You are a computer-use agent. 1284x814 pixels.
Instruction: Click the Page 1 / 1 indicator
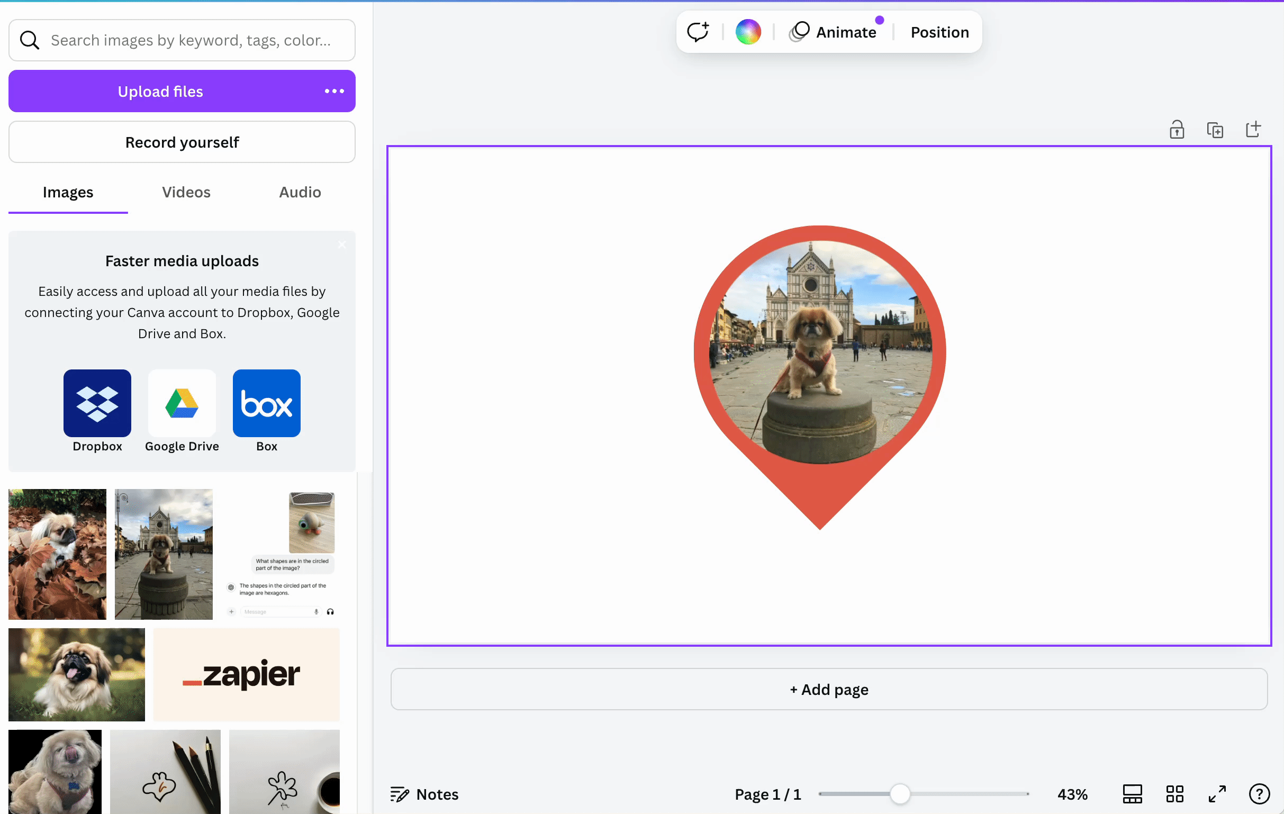point(767,794)
